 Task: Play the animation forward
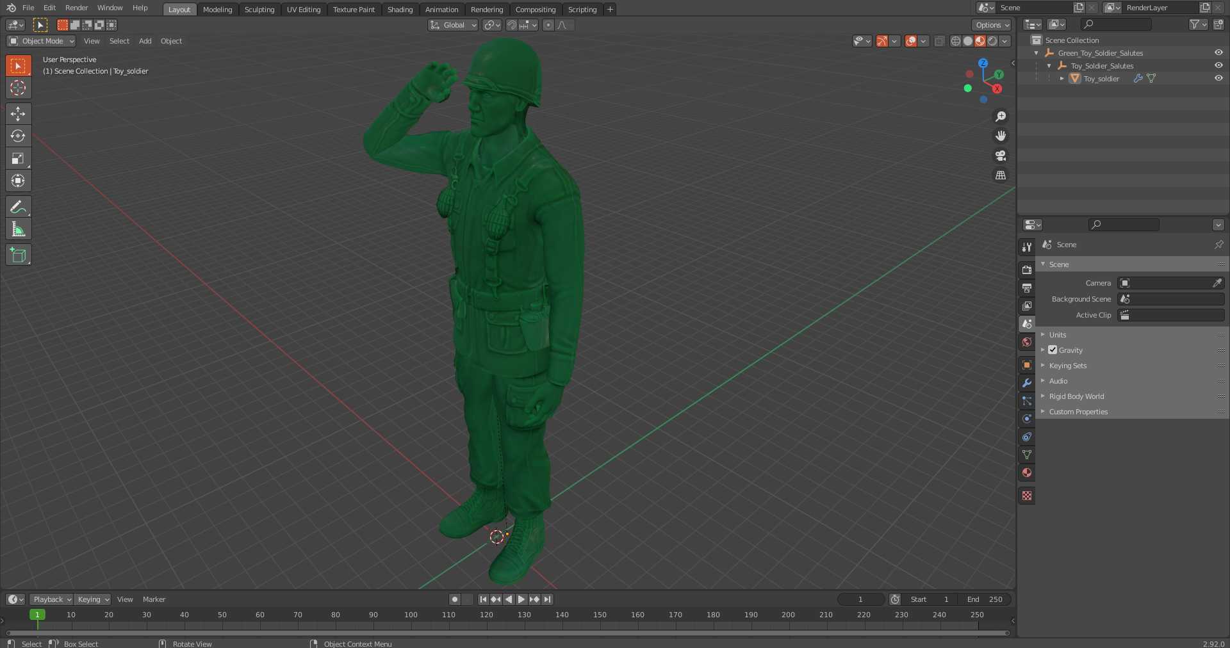coord(521,599)
